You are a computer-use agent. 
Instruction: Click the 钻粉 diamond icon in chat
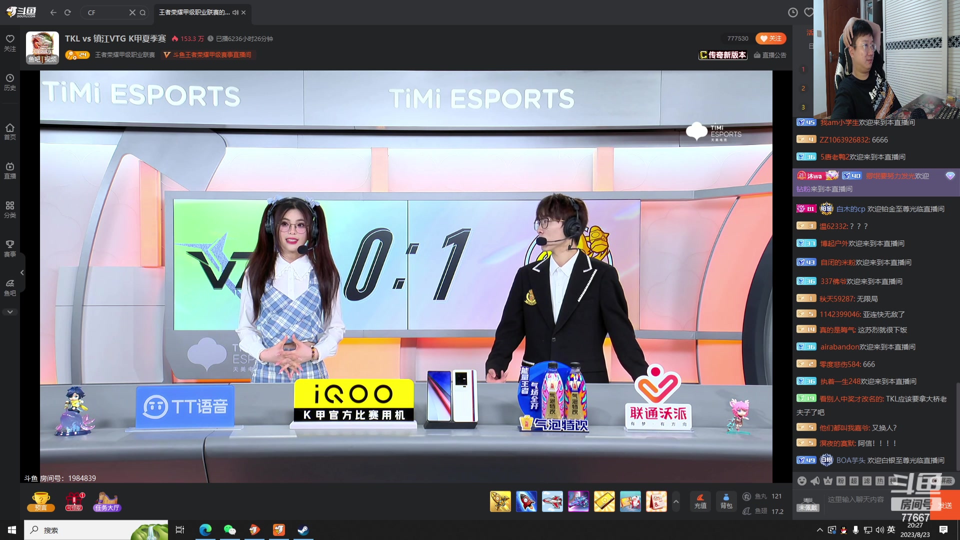click(x=950, y=176)
